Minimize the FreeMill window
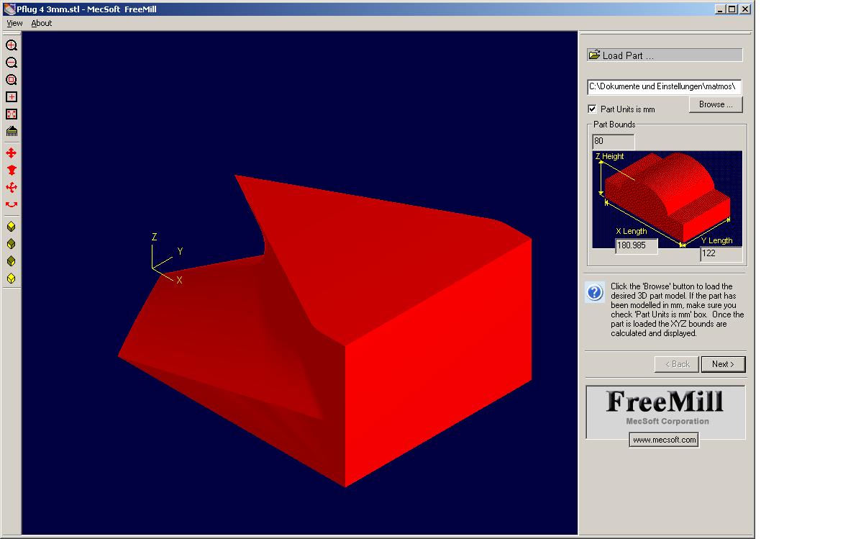 click(x=721, y=9)
